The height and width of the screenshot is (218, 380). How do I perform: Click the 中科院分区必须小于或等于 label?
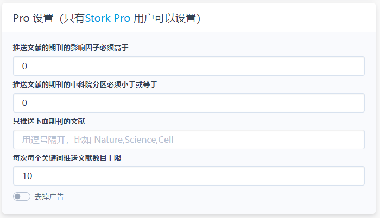85,84
